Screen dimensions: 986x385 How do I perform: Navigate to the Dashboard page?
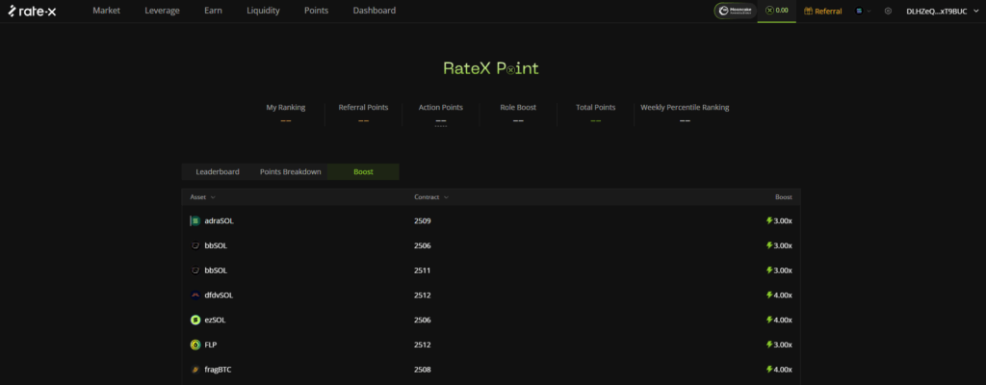click(374, 11)
